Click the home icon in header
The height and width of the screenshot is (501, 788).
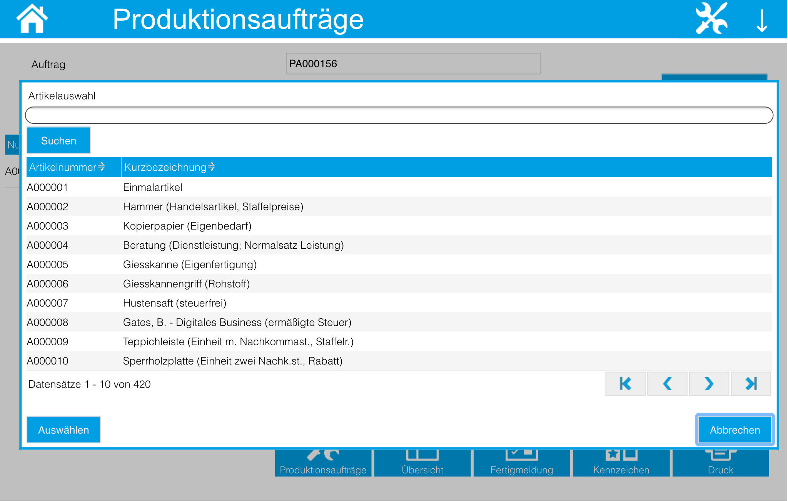coord(32,18)
